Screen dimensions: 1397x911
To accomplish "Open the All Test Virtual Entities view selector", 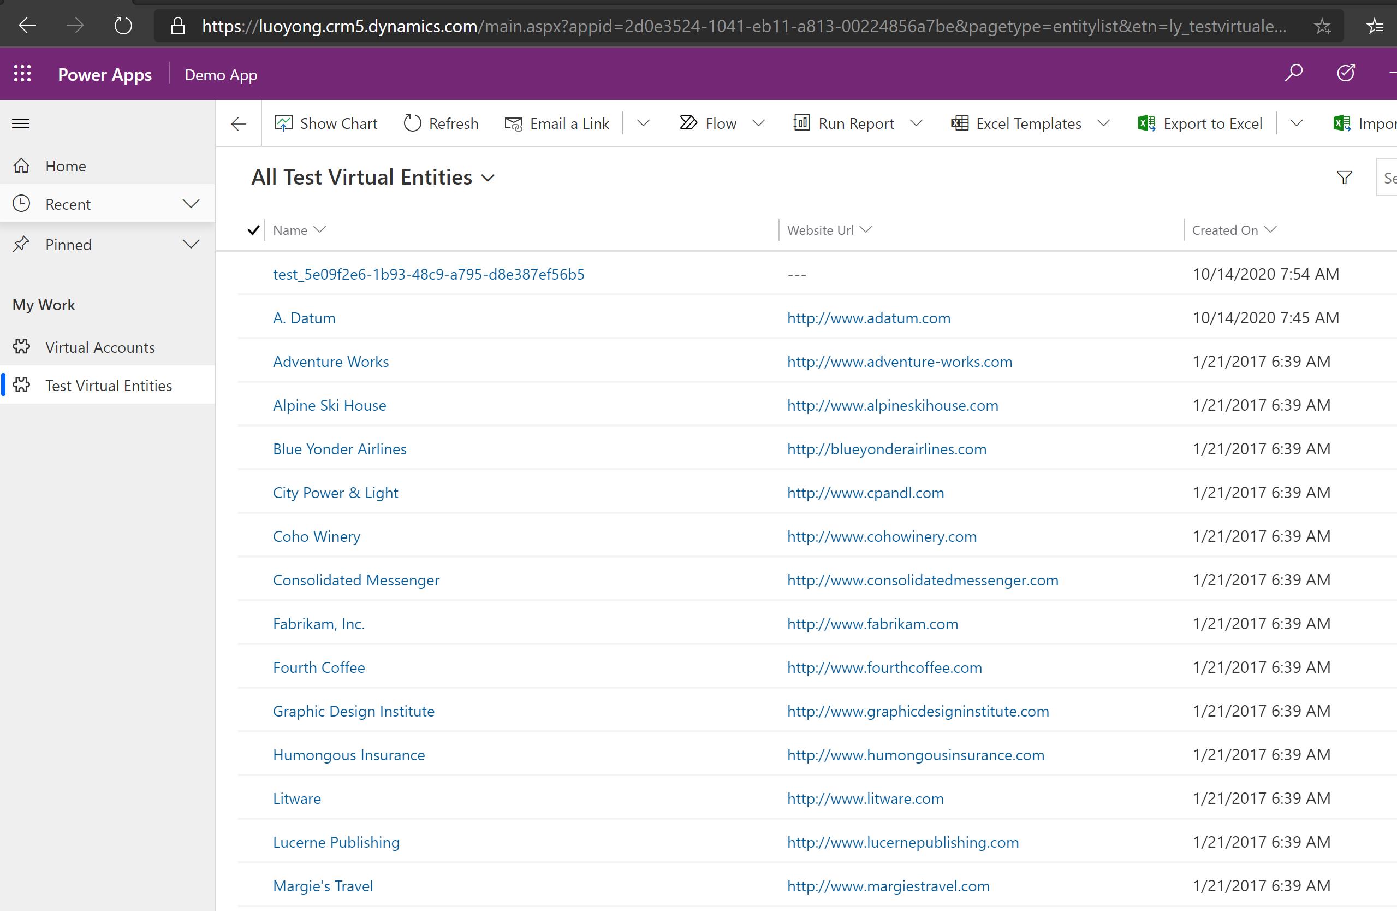I will (x=373, y=178).
